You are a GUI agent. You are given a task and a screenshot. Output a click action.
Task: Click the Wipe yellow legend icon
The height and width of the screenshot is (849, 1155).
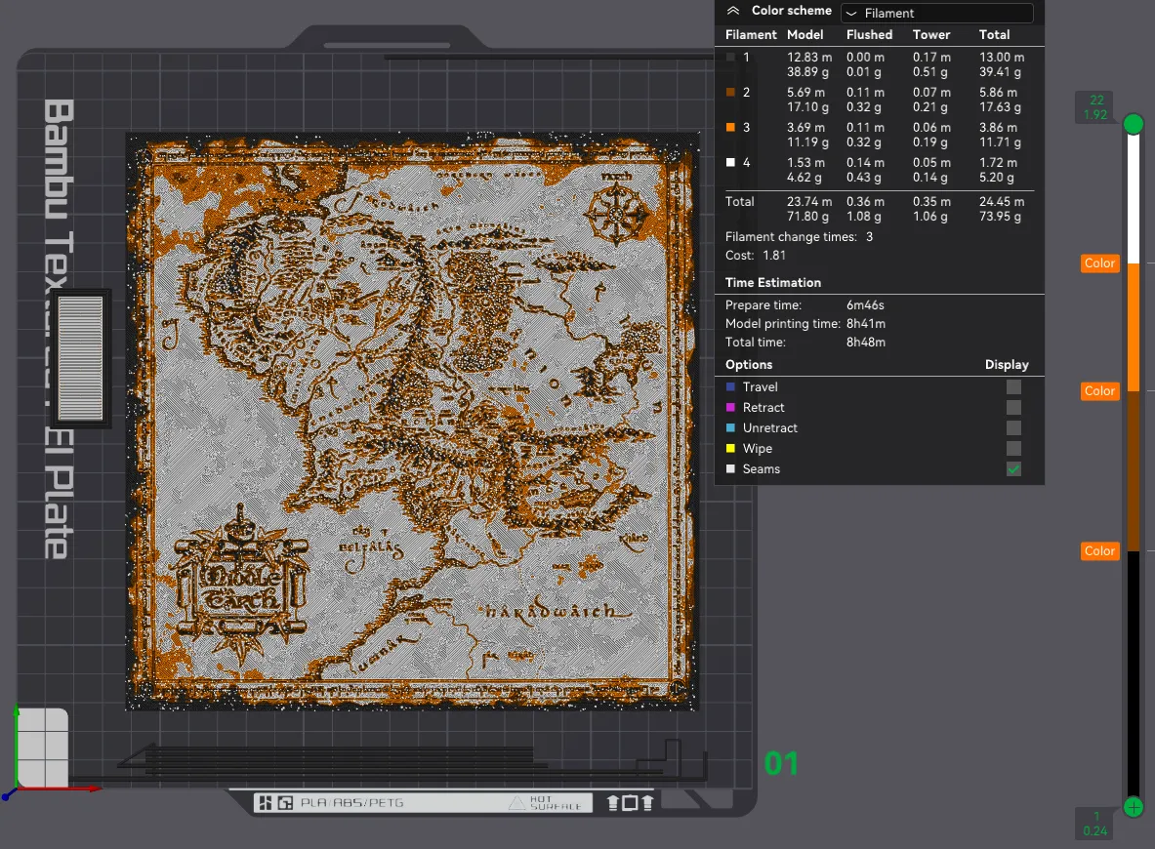click(x=730, y=449)
